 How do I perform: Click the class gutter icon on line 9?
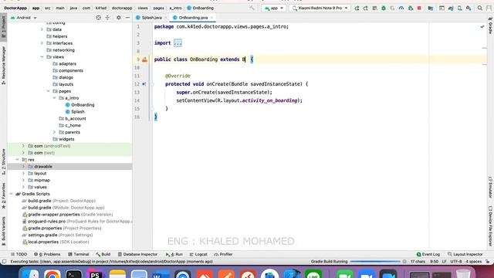coord(144,59)
